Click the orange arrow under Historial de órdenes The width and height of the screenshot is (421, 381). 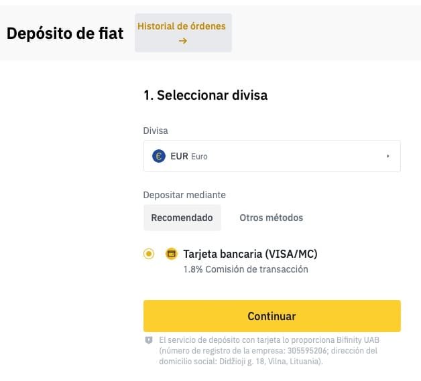pyautogui.click(x=183, y=41)
